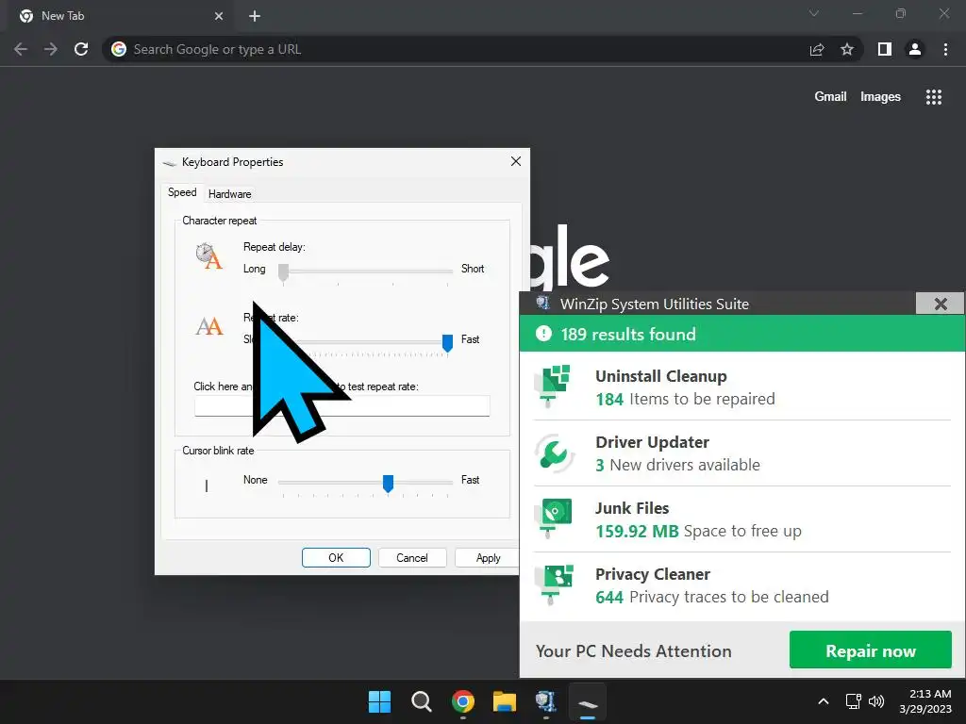The width and height of the screenshot is (966, 724).
Task: Reload the page in Chrome
Action: 81,49
